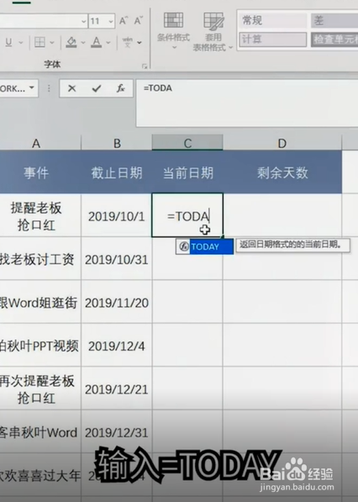The image size is (358, 502).
Task: Click the 客串秋叶Word event cell
Action: click(x=40, y=432)
